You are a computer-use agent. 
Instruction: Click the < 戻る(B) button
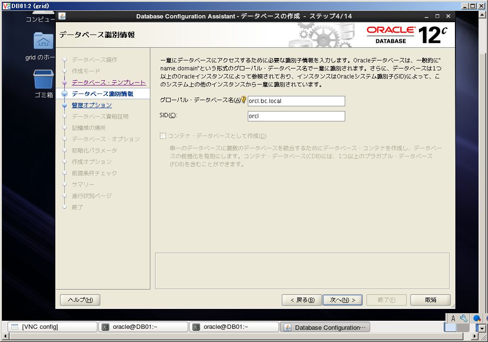(x=302, y=300)
